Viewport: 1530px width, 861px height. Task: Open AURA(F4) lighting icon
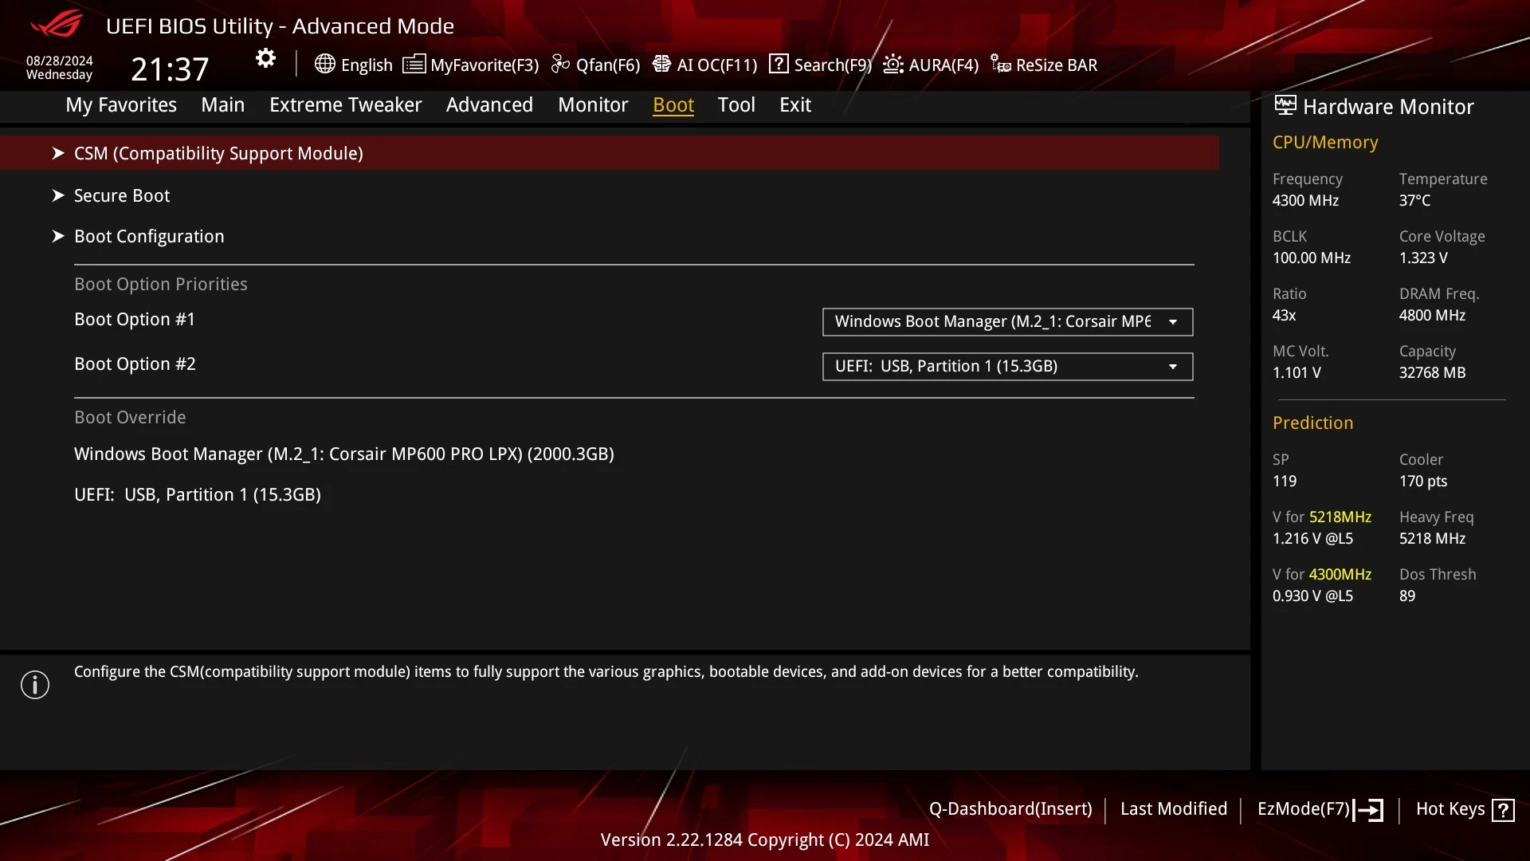tap(893, 64)
